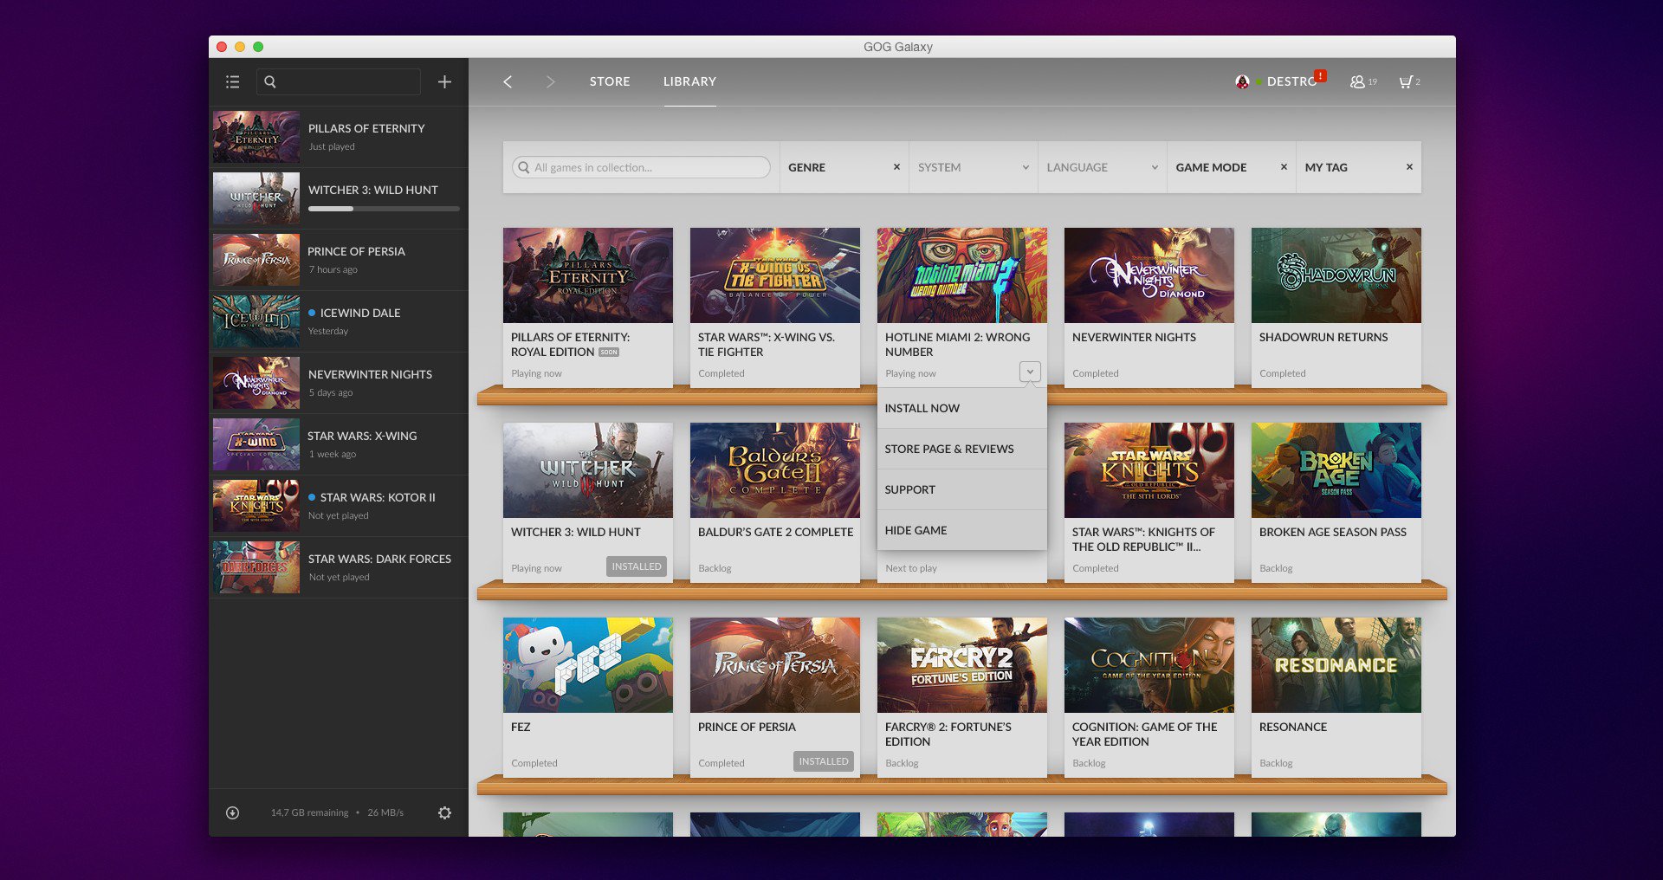Open the settings gear icon

pyautogui.click(x=444, y=812)
